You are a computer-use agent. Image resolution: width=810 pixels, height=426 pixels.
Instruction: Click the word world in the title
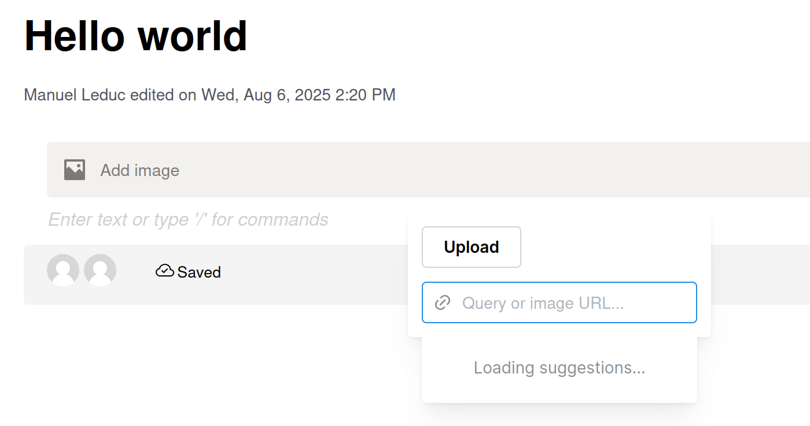click(193, 36)
